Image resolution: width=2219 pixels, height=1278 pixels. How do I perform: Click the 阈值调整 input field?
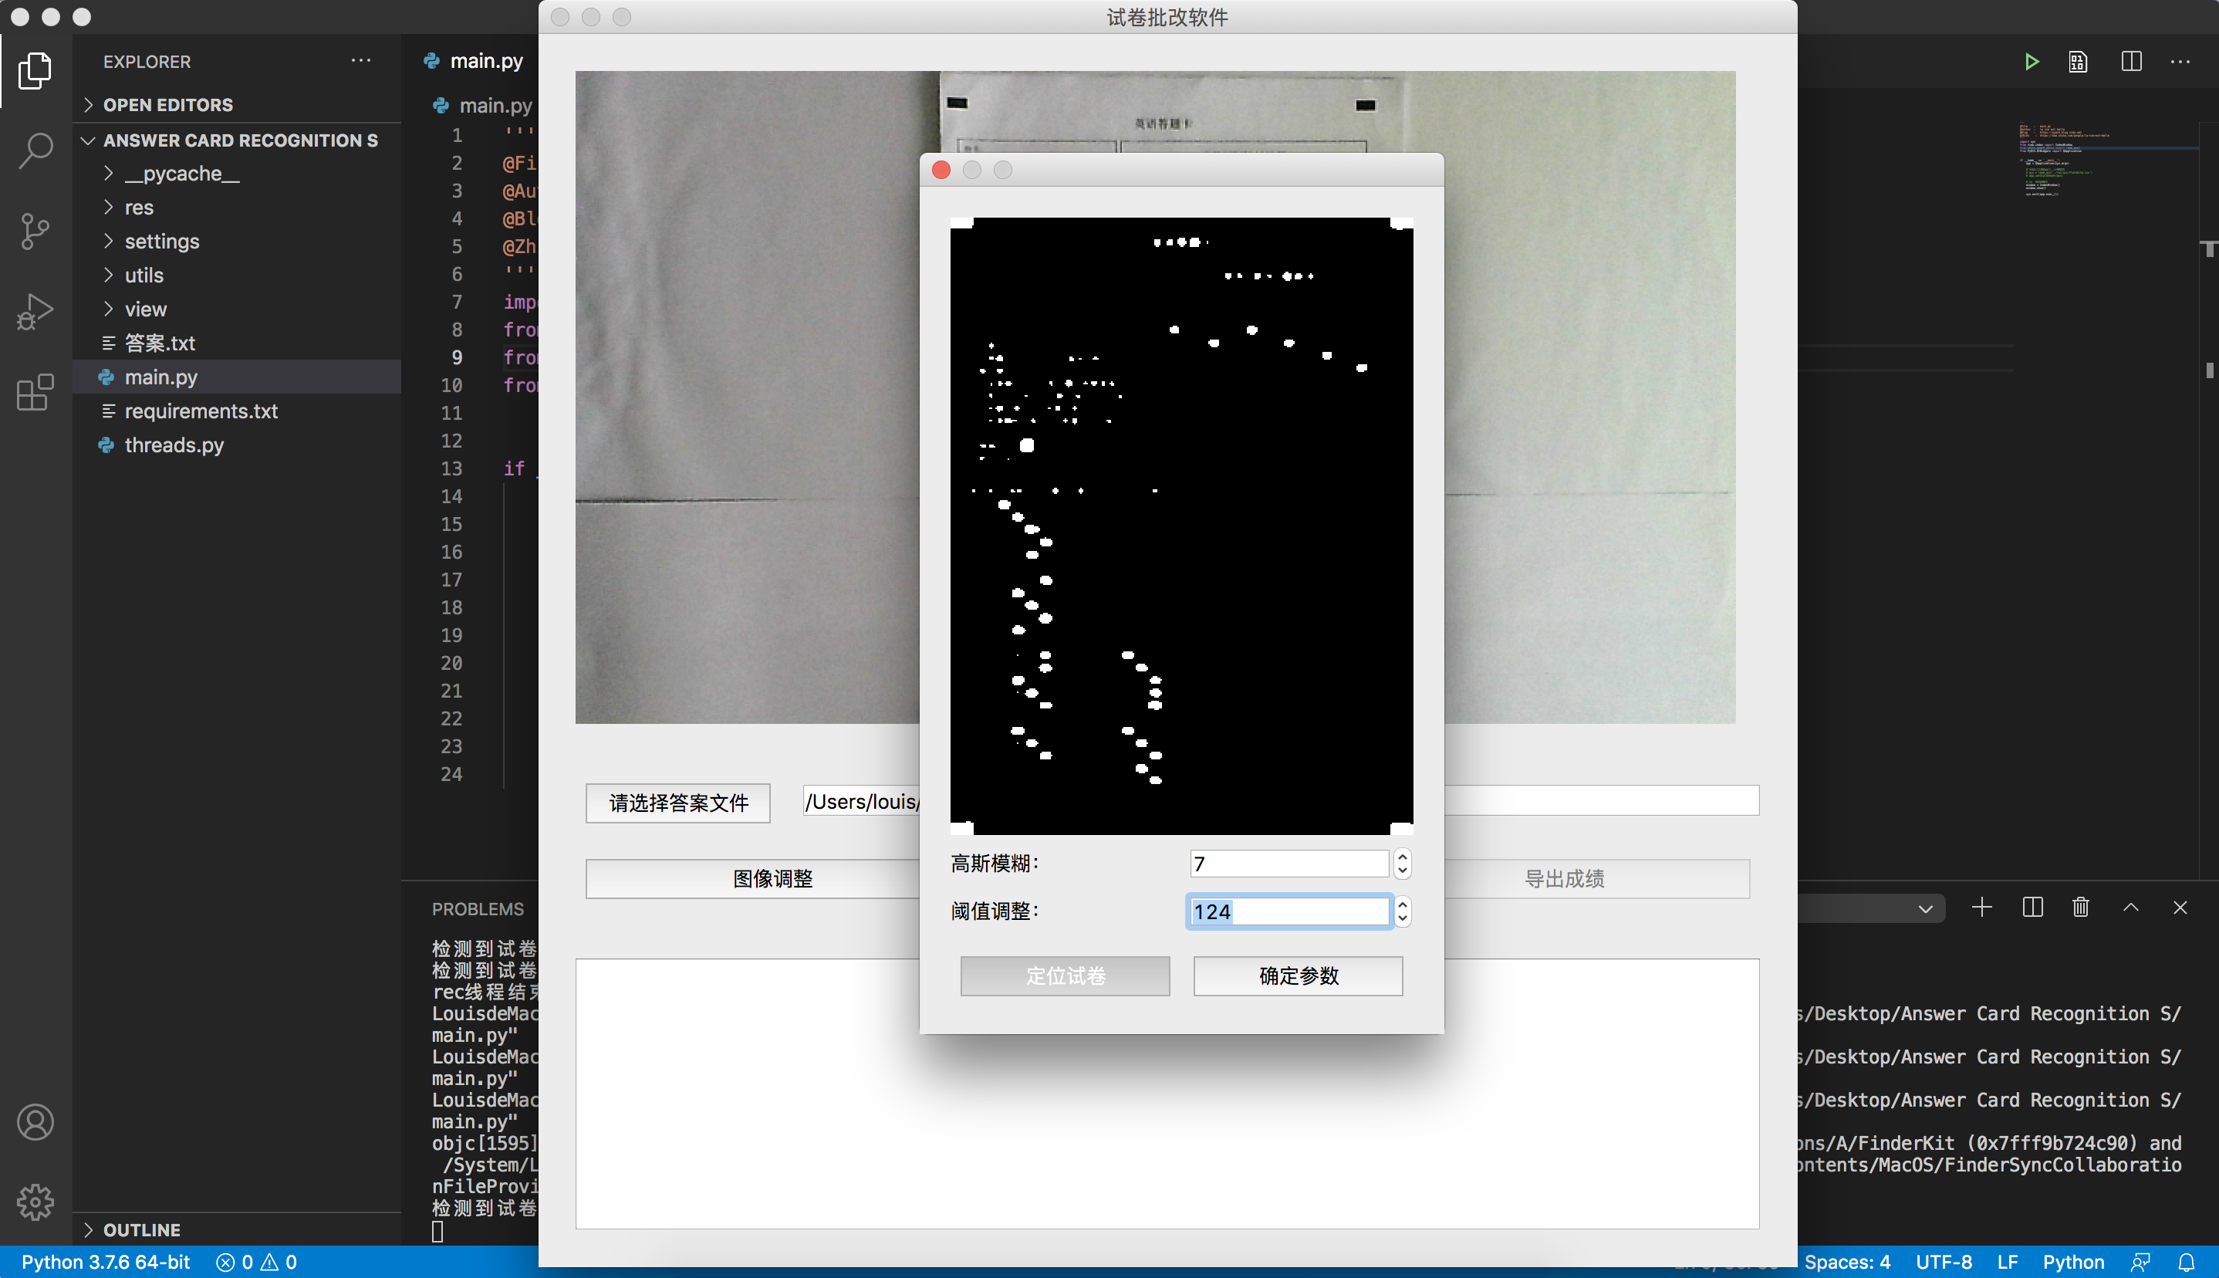(1287, 912)
